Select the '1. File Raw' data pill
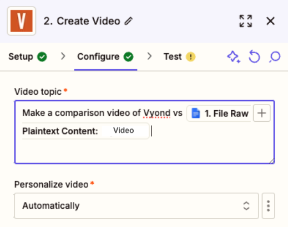 219,114
